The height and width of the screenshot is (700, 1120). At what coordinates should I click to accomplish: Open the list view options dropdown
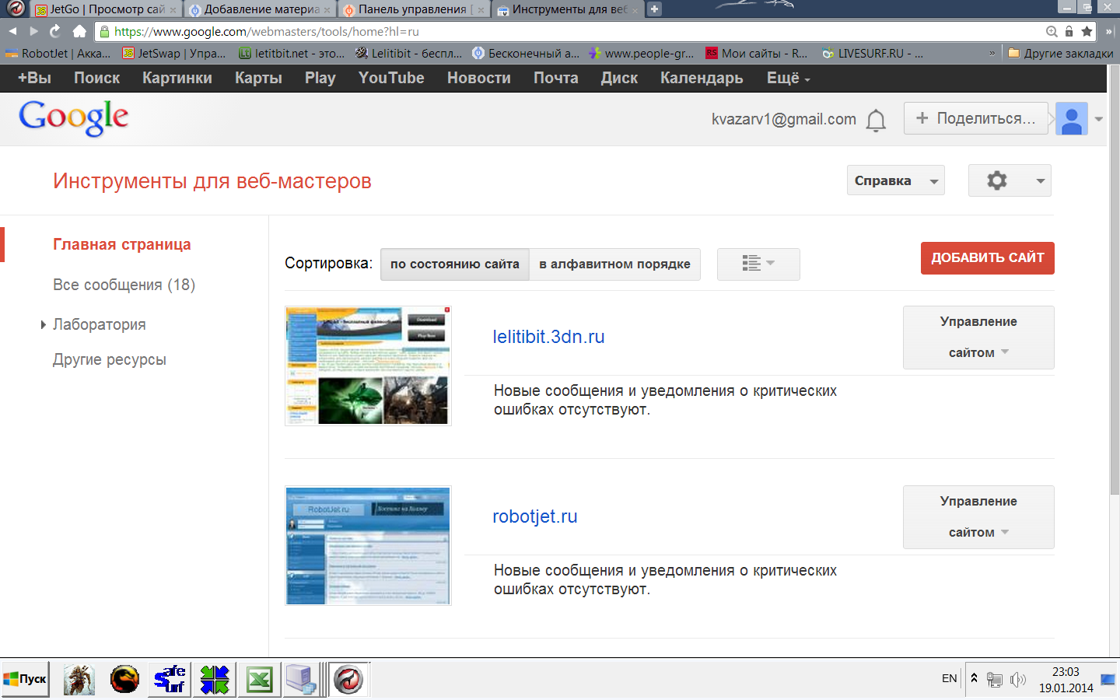(758, 264)
